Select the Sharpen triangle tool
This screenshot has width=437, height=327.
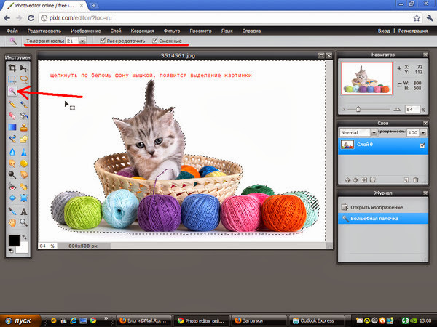click(24, 152)
